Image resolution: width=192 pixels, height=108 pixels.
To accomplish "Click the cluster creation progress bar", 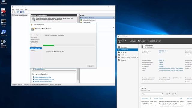I will [x=69, y=45].
